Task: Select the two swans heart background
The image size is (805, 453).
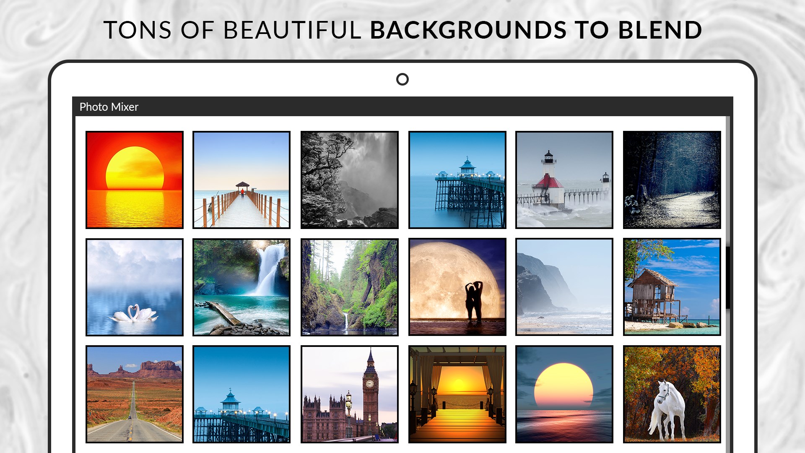Action: pyautogui.click(x=135, y=287)
